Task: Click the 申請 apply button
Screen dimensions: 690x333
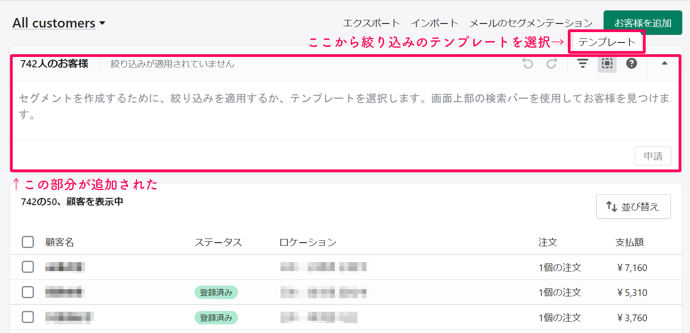Action: click(x=652, y=156)
